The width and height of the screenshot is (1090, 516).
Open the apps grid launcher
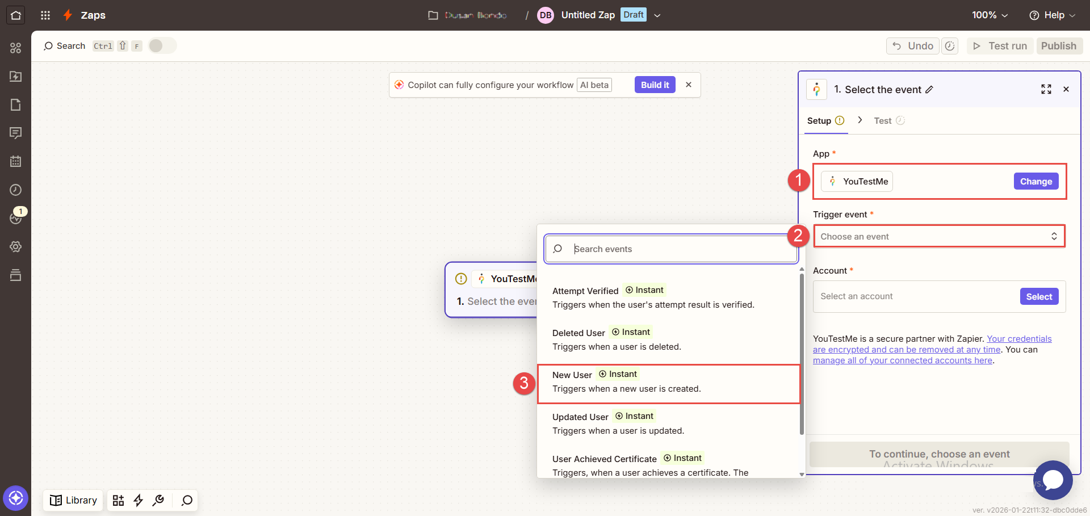pyautogui.click(x=45, y=15)
